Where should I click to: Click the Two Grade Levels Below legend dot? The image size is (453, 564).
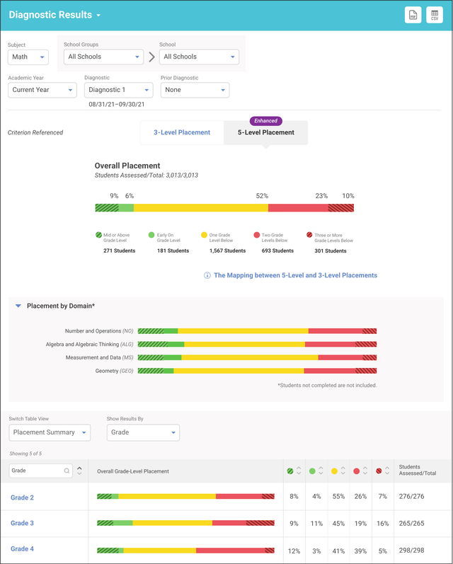click(256, 235)
